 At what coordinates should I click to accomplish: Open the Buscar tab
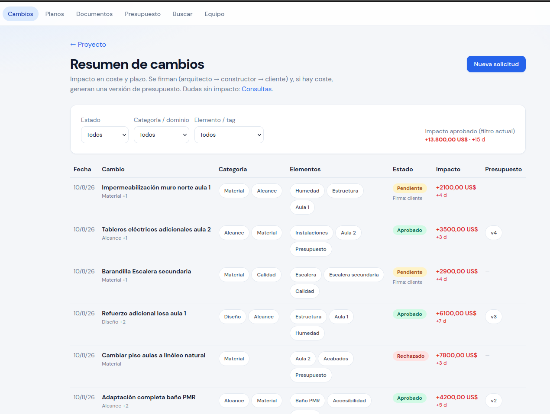182,14
